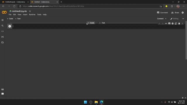Click Connect to runtime
The height and width of the screenshot is (105, 187).
(160, 19)
